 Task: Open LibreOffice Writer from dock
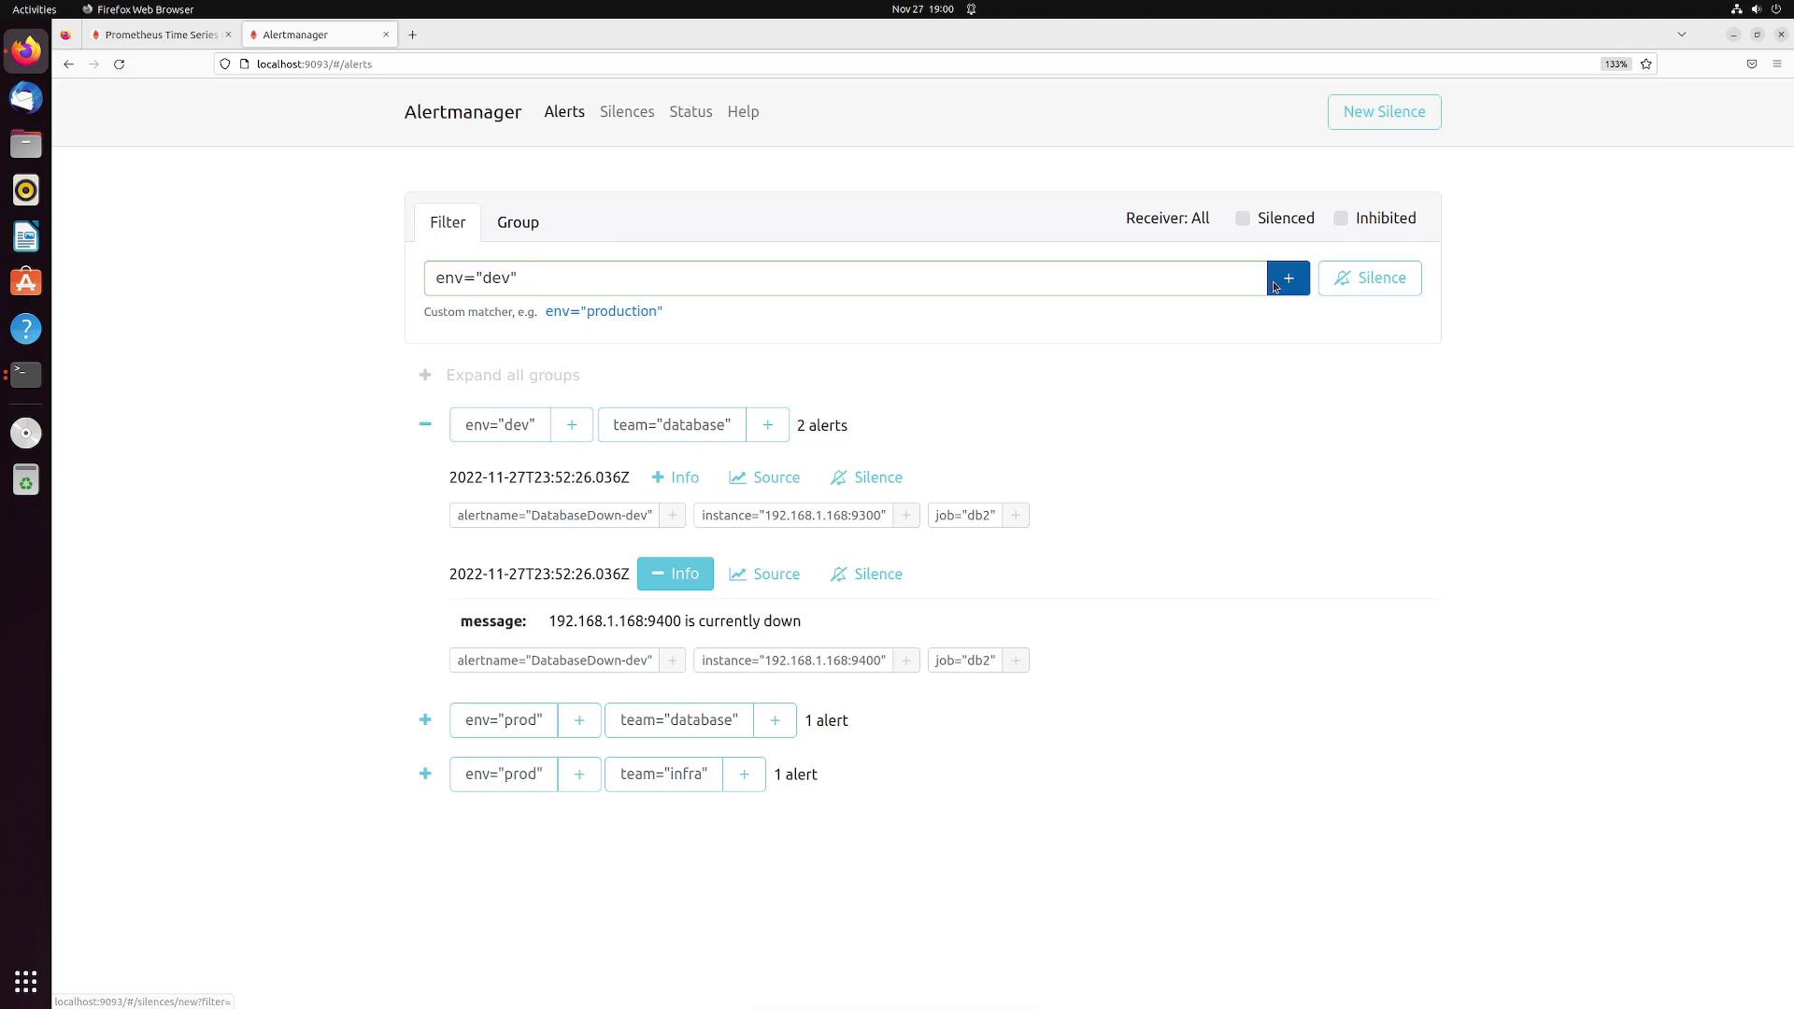(x=26, y=236)
